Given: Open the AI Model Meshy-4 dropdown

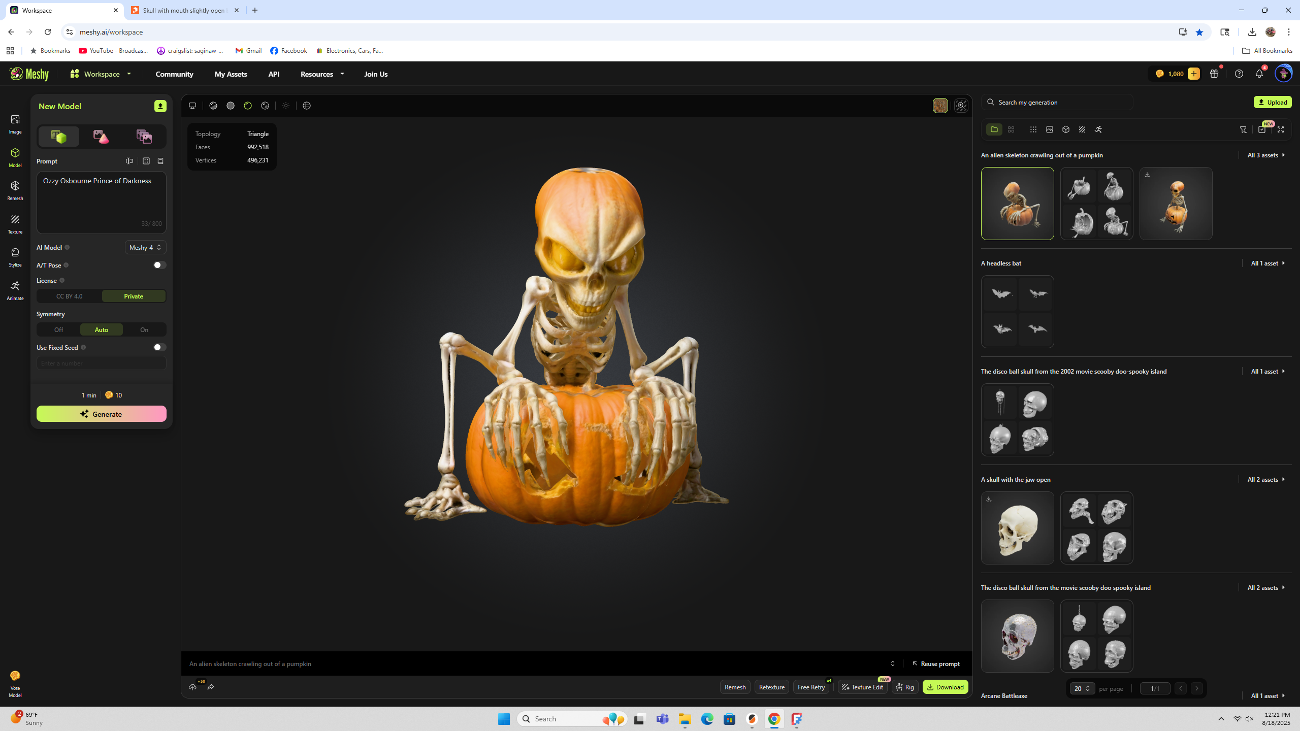Looking at the screenshot, I should pos(145,247).
